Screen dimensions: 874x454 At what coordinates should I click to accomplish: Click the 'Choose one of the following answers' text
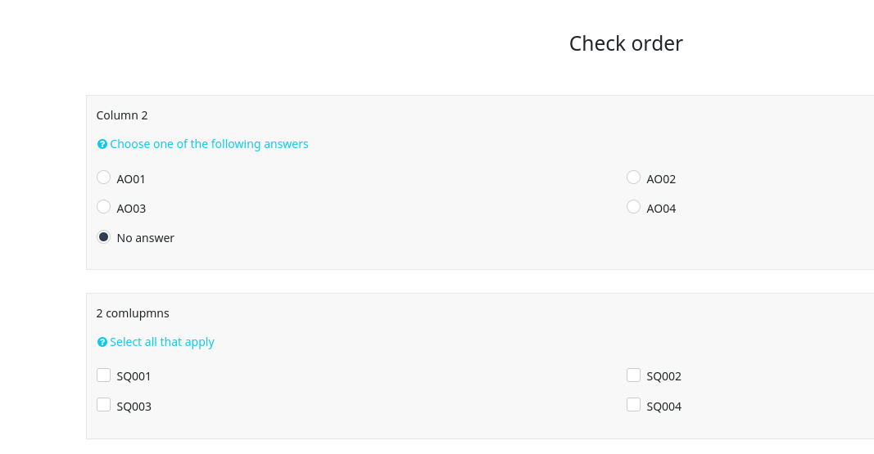click(209, 144)
